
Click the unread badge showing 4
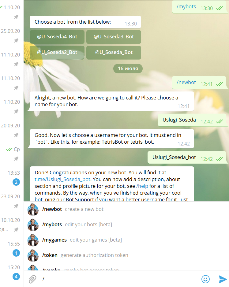pos(16,277)
